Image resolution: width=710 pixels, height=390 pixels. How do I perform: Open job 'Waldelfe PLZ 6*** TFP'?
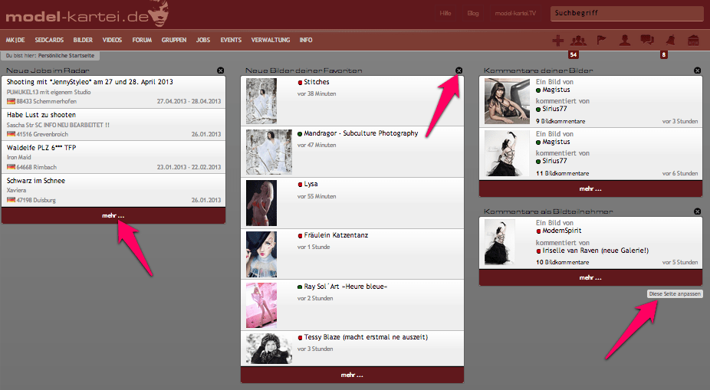point(41,147)
